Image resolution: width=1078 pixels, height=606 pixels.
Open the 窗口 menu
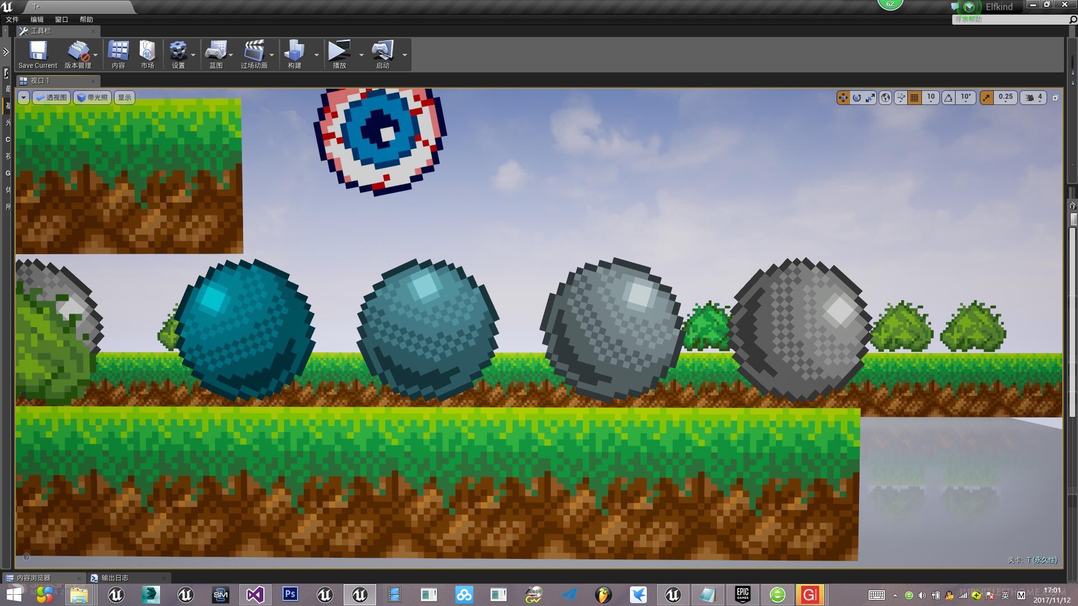62,20
